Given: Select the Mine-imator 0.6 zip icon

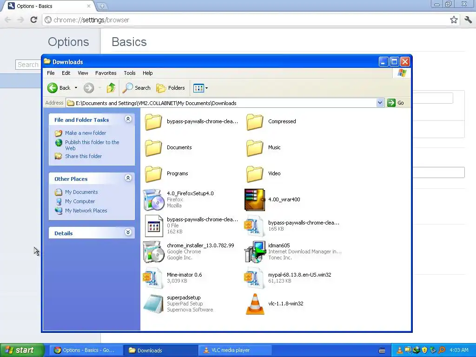Looking at the screenshot, I should (152, 278).
